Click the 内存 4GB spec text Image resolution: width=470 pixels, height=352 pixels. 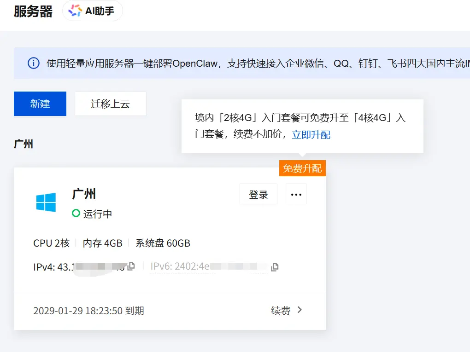[102, 243]
